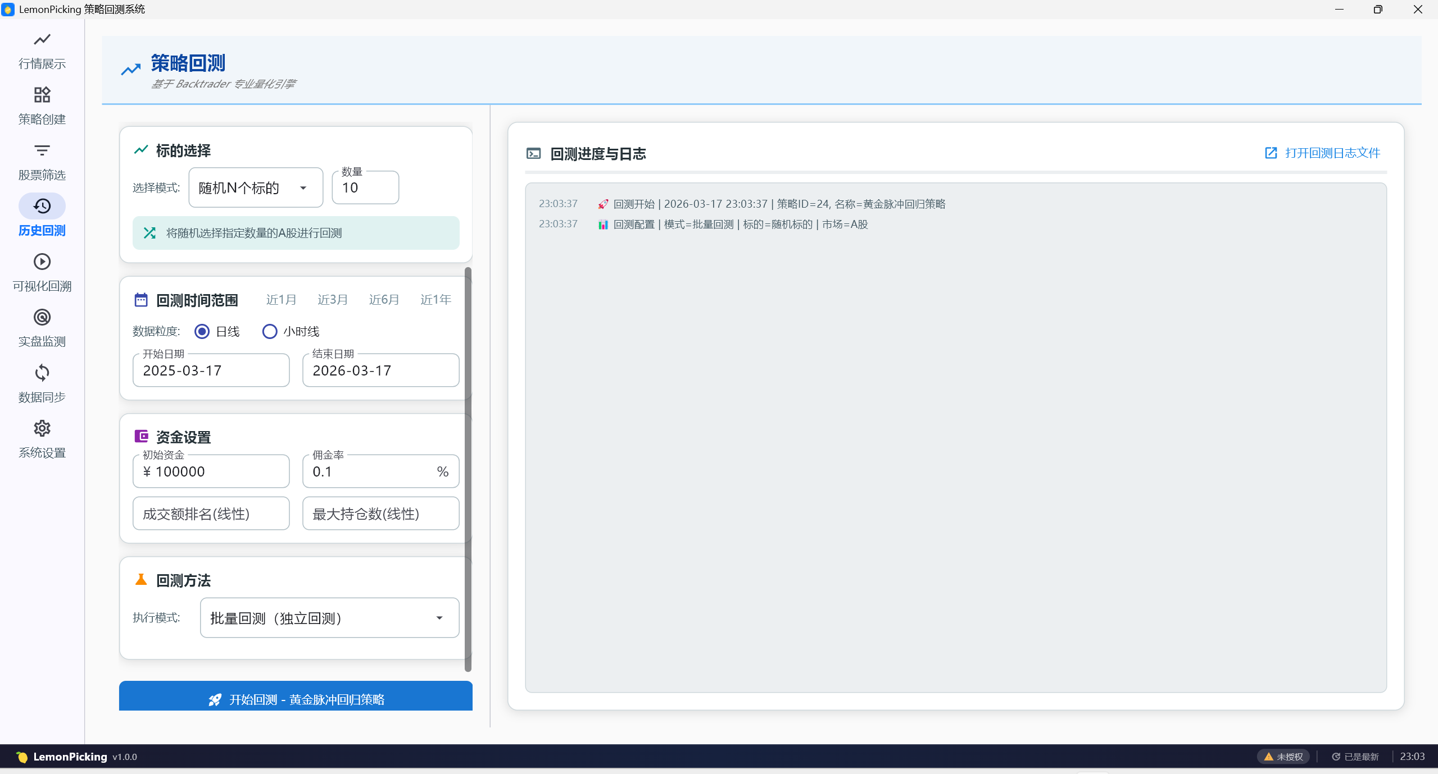The width and height of the screenshot is (1438, 774).
Task: Select the 小时线 data granularity radio
Action: click(270, 332)
